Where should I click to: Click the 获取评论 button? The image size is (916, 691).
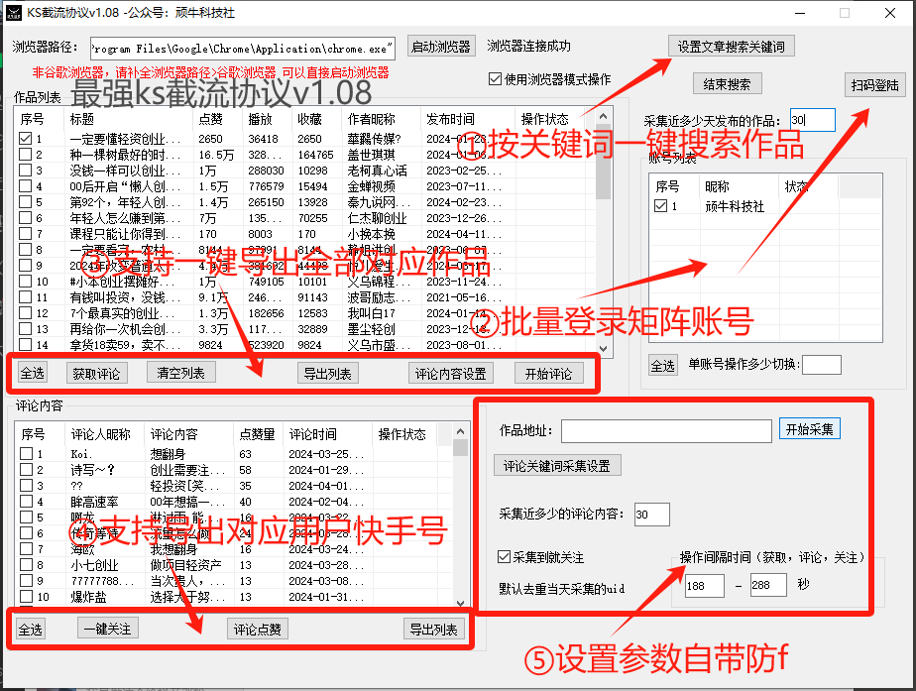(97, 374)
